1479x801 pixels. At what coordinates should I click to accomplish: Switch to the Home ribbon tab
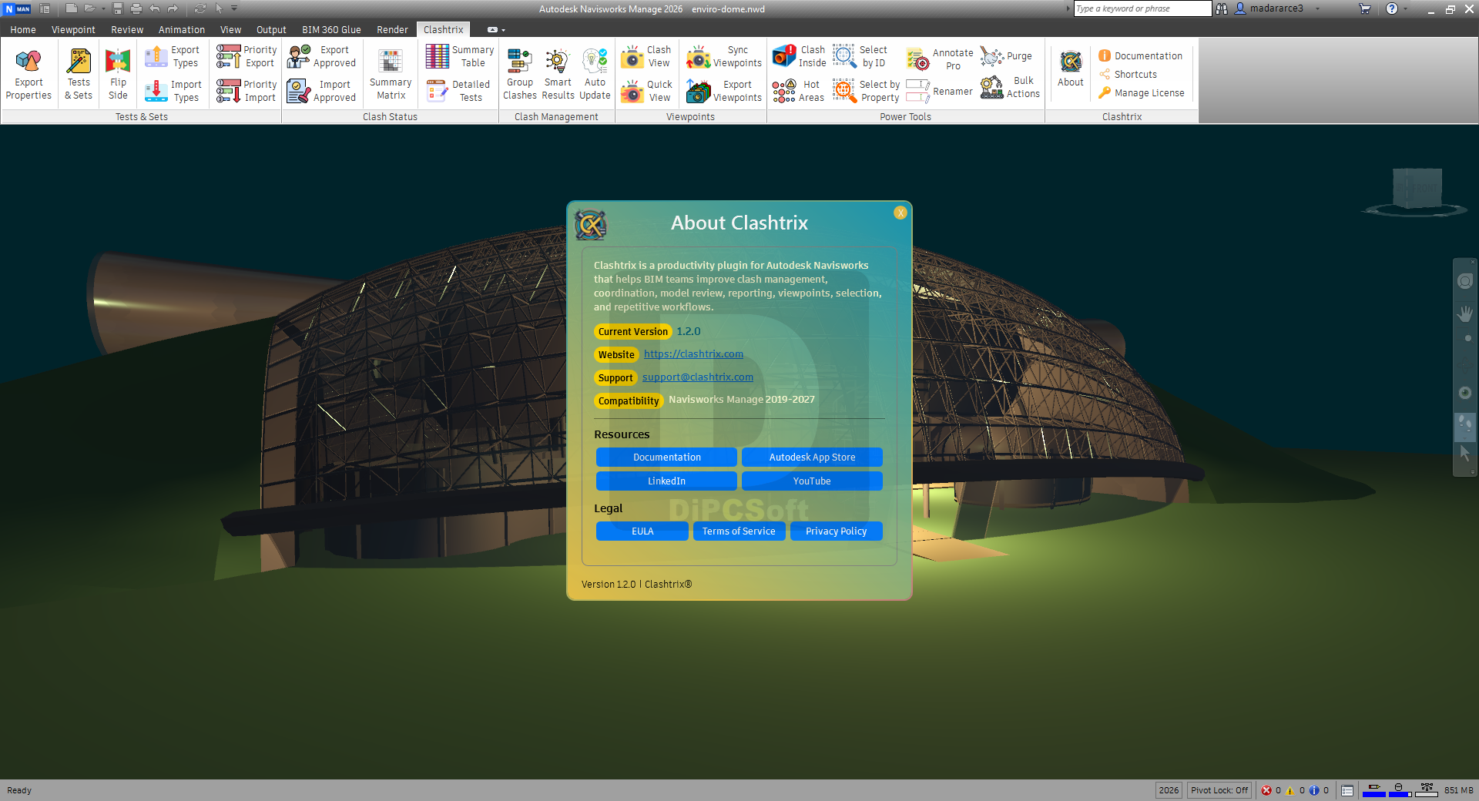23,30
